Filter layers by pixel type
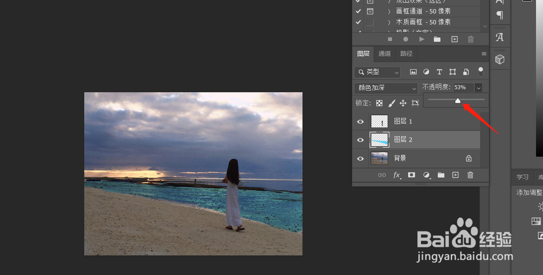The image size is (543, 275). coord(413,72)
